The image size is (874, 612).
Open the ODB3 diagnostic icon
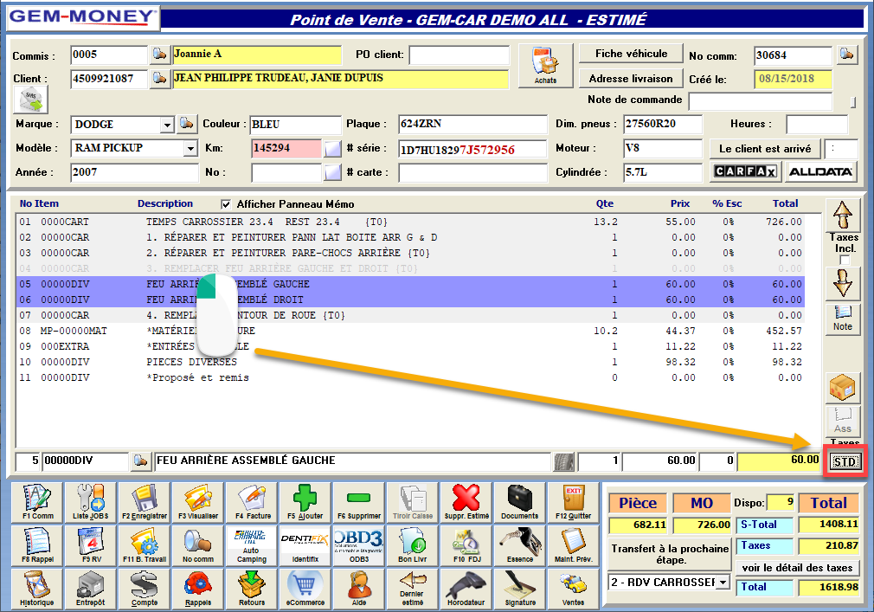point(359,545)
